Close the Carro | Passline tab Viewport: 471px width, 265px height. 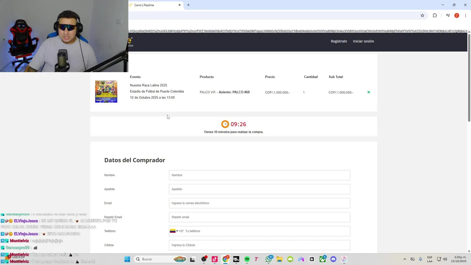pyautogui.click(x=180, y=5)
